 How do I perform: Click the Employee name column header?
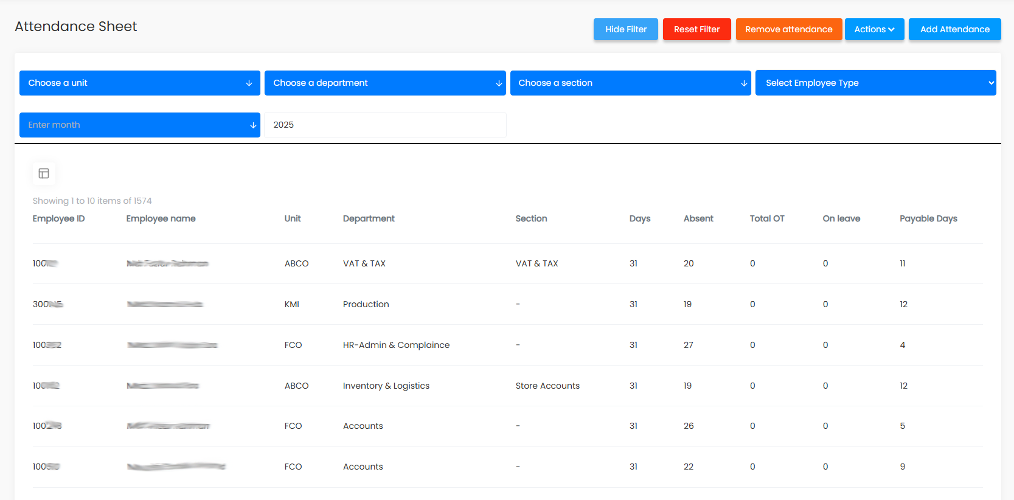161,219
